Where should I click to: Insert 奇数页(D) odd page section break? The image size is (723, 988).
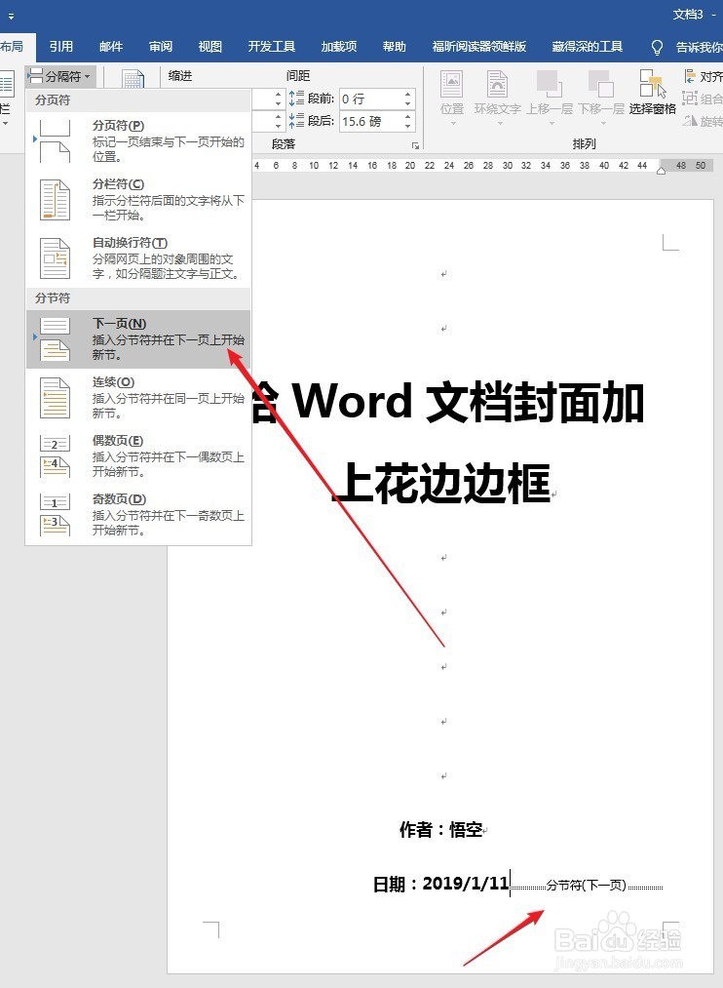tap(138, 514)
